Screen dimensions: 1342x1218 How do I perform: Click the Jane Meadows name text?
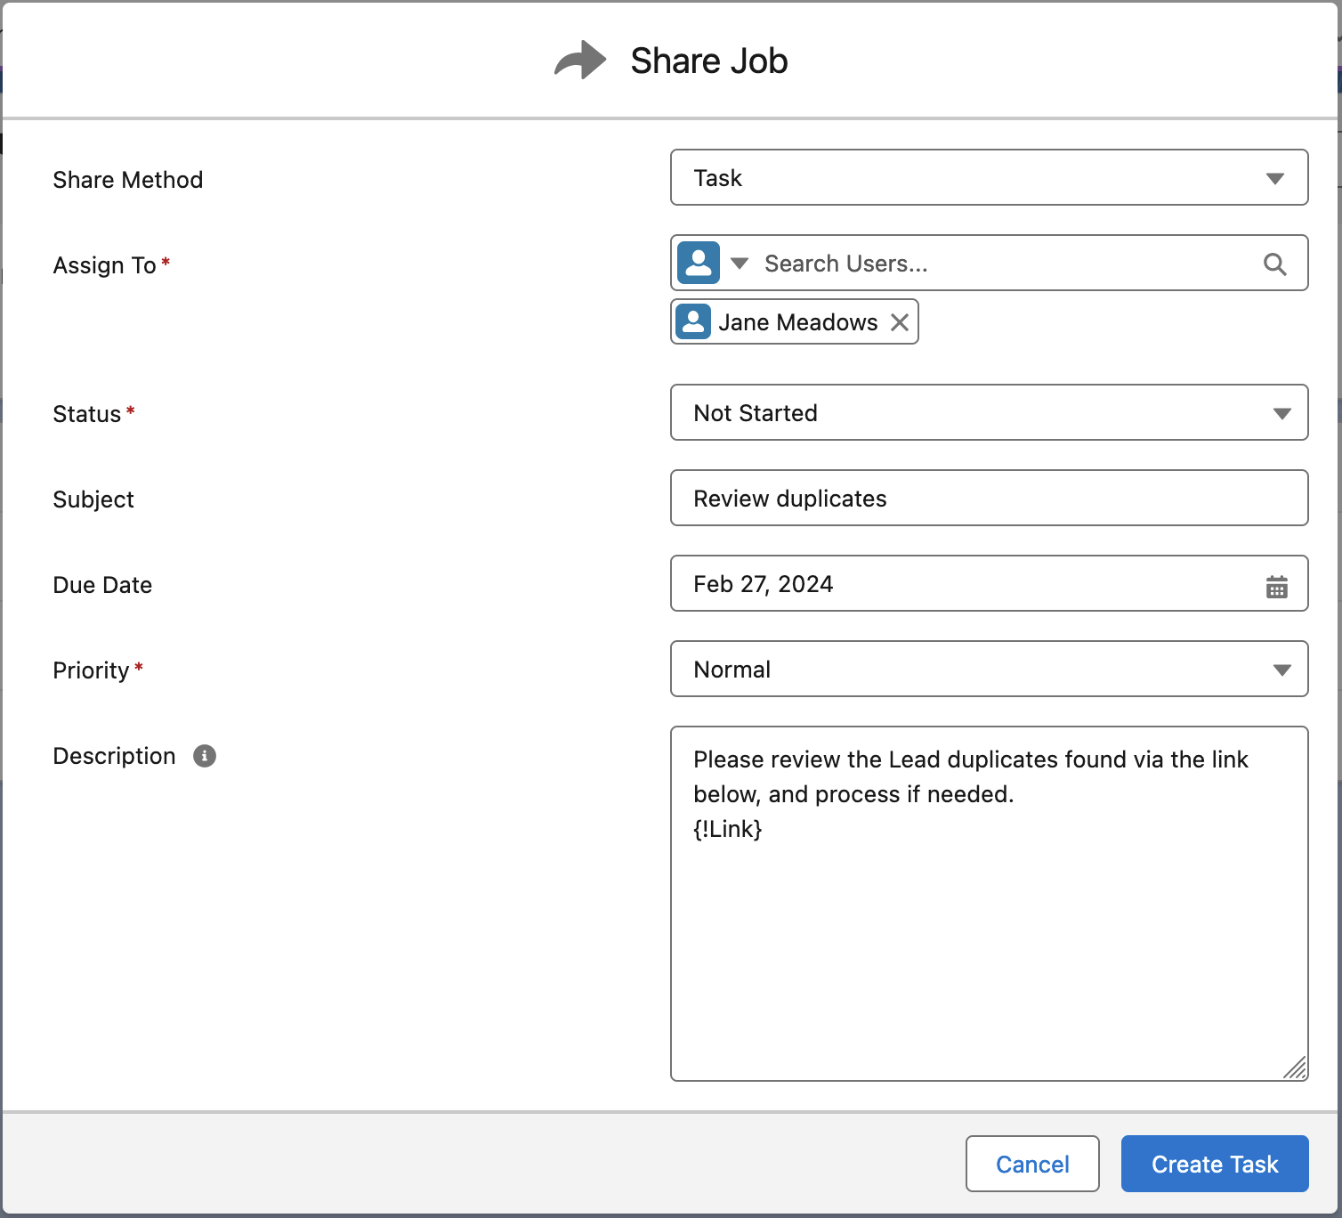[x=798, y=322]
